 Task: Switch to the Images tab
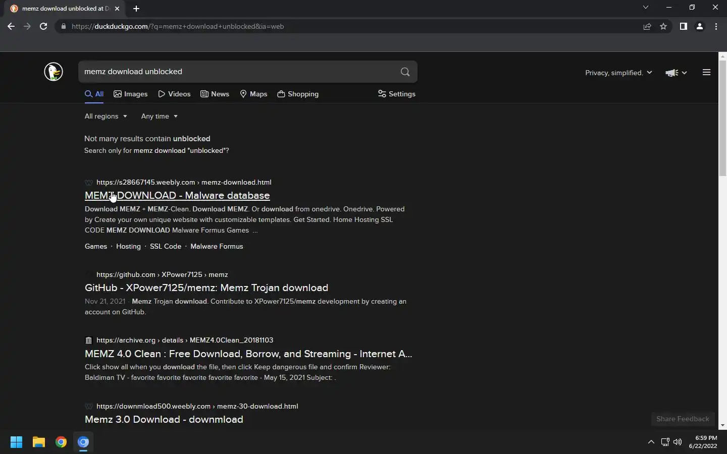coord(131,94)
